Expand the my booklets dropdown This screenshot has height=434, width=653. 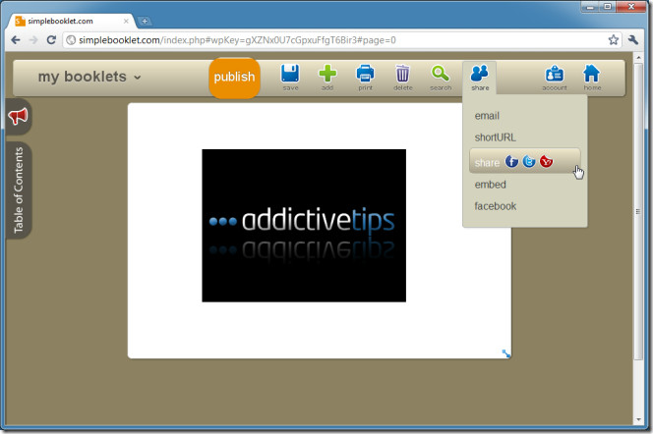[x=89, y=77]
